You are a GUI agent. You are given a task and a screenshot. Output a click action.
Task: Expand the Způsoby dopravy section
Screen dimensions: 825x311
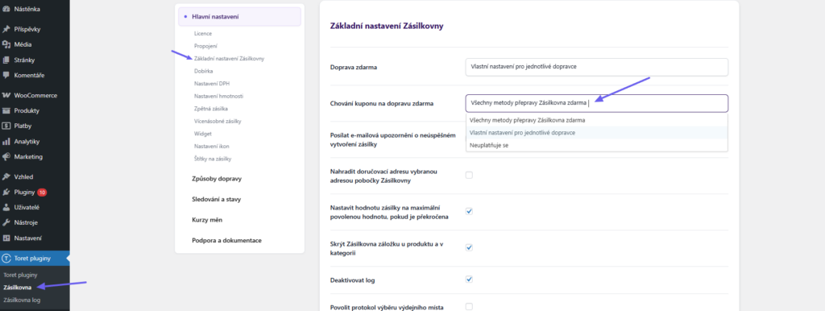point(217,179)
